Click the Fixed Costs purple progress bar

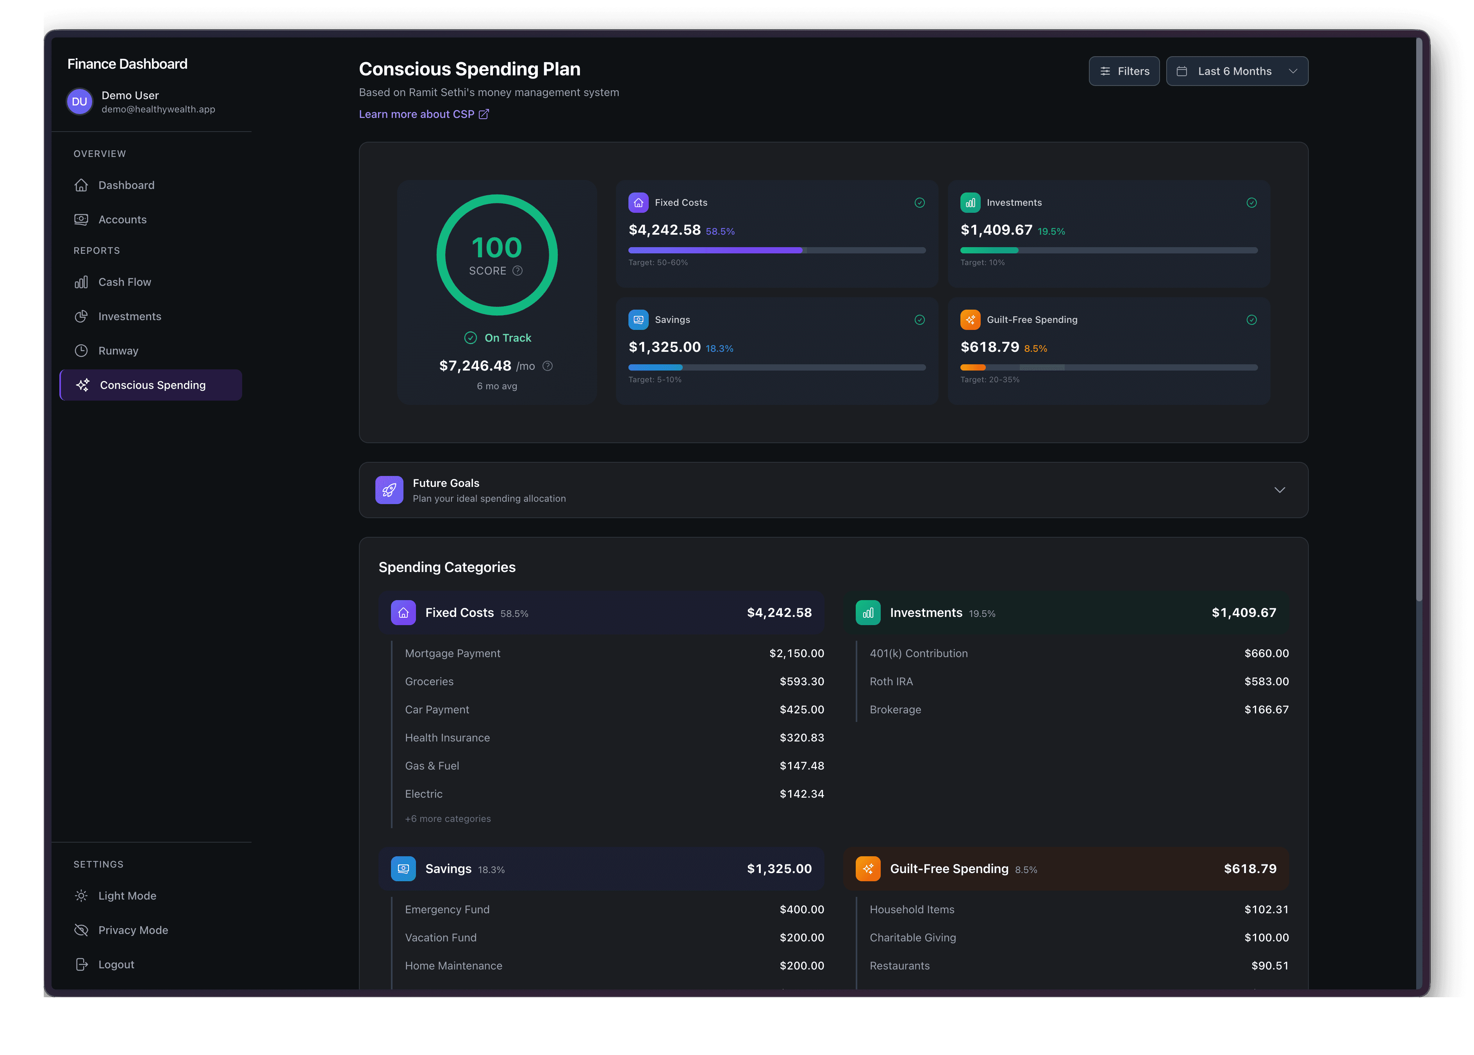point(715,250)
